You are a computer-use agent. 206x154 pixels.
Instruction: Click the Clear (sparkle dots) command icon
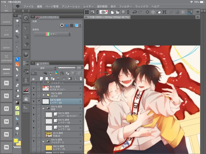(147, 12)
